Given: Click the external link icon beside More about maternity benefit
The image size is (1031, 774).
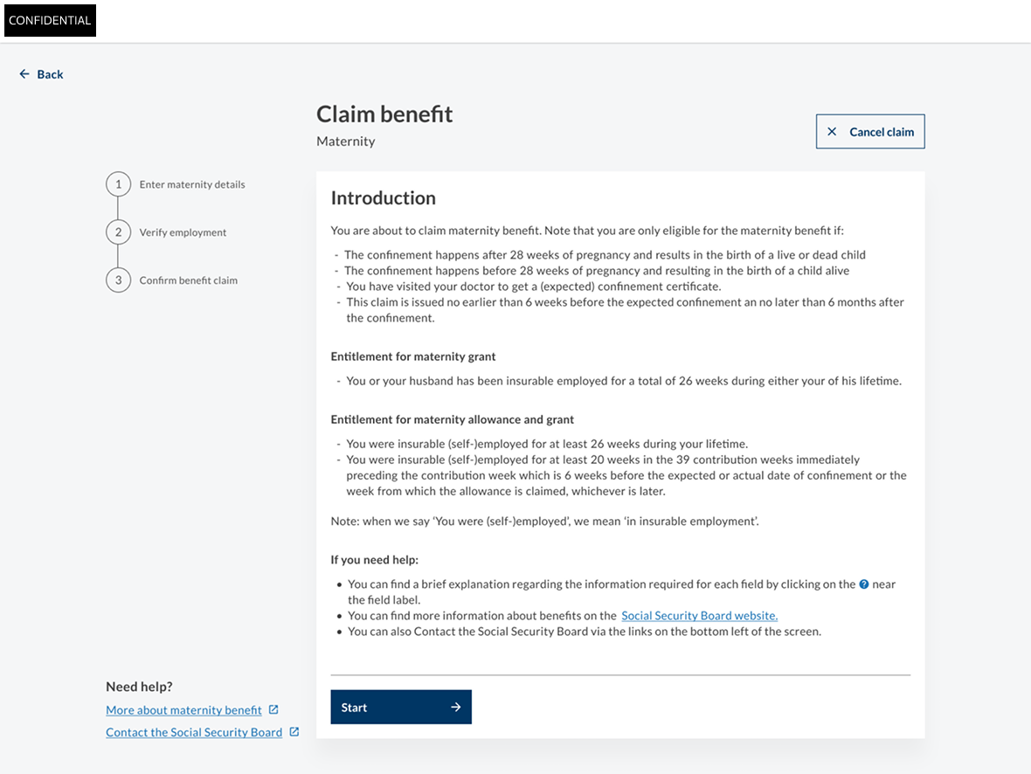Looking at the screenshot, I should 273,709.
